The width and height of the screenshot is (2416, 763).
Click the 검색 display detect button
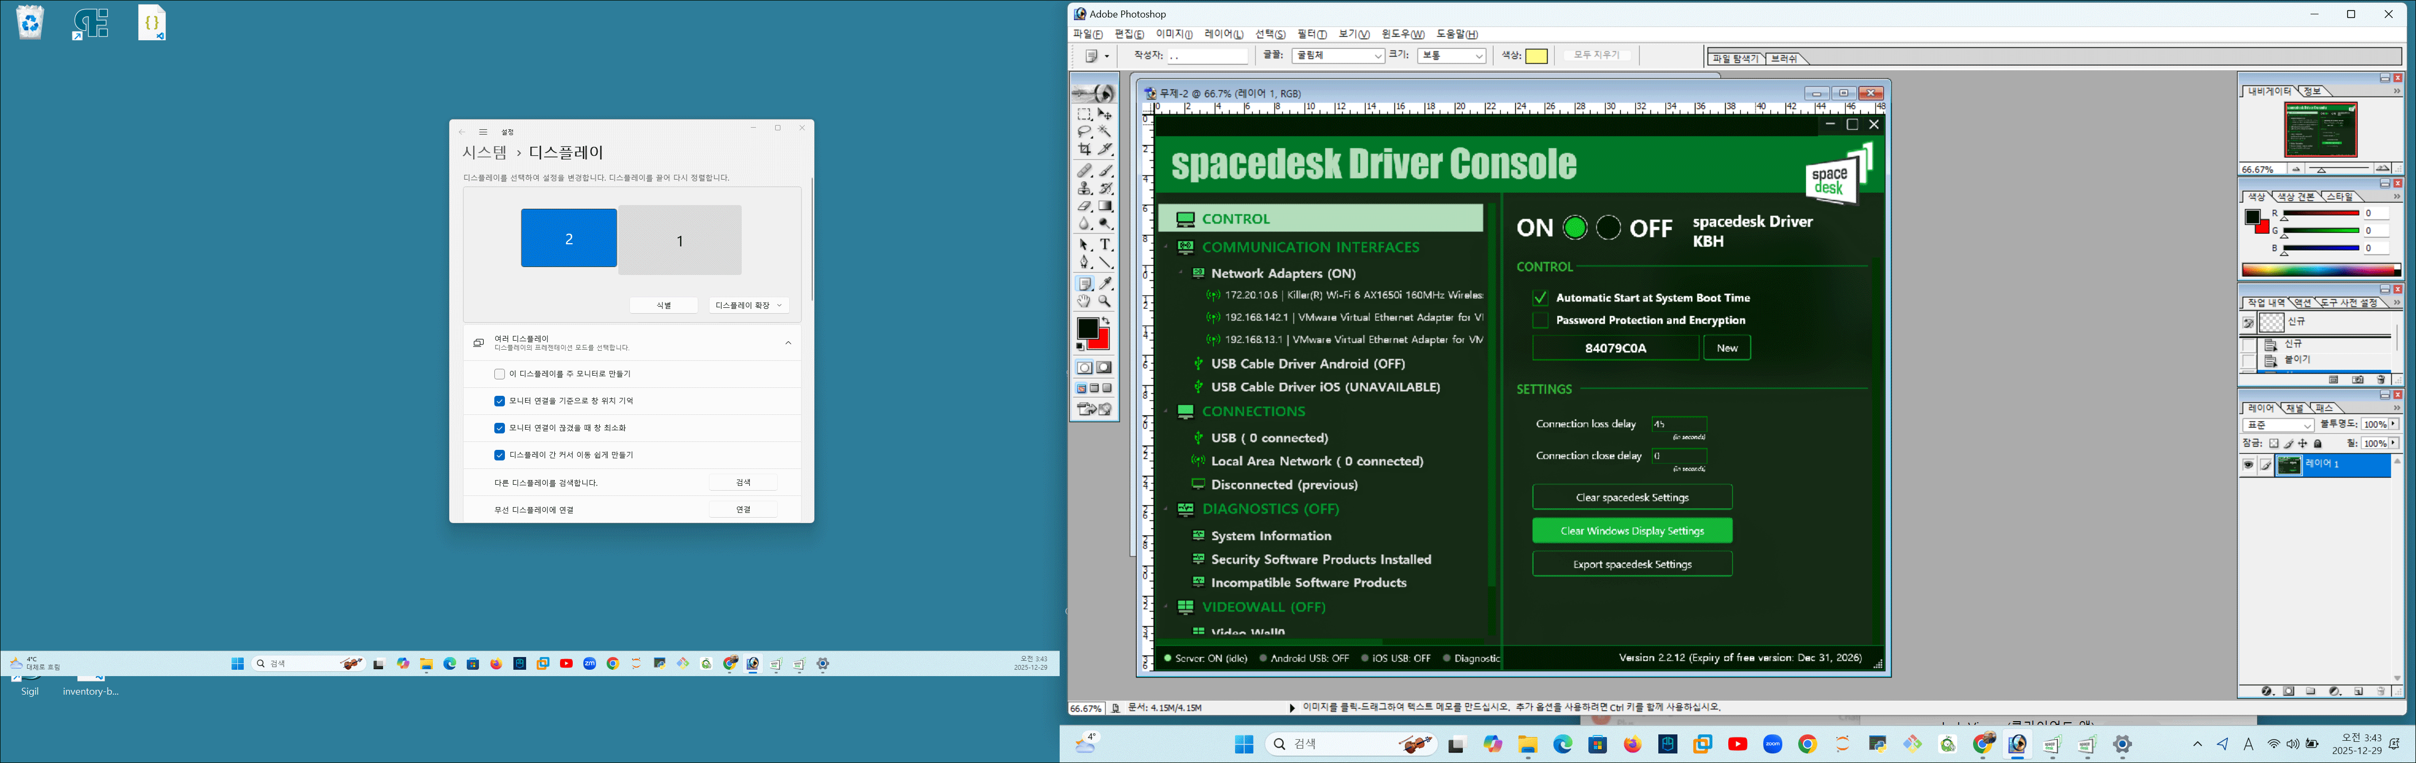(743, 482)
